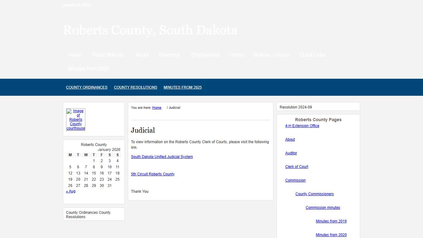Open Minutes from 2026
423x238 pixels.
click(88, 68)
